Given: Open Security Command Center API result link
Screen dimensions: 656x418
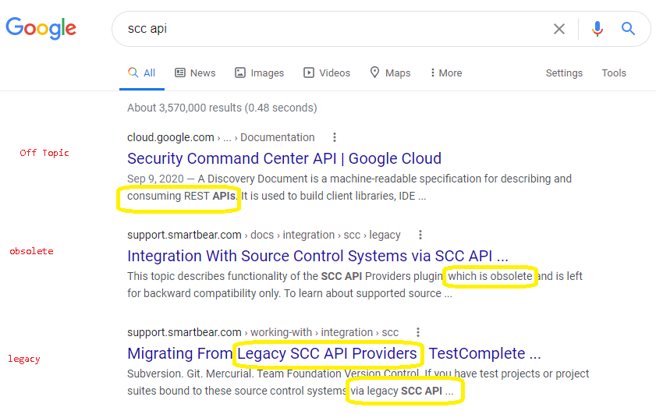Looking at the screenshot, I should (x=284, y=158).
